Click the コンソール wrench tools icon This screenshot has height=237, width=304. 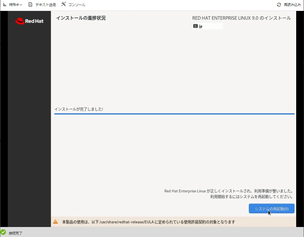pos(63,4)
